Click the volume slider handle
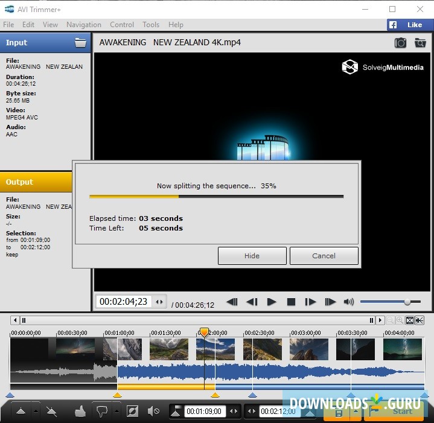The width and height of the screenshot is (434, 423). 407,302
